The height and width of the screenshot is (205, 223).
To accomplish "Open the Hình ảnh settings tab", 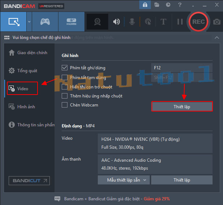I will click(x=26, y=107).
